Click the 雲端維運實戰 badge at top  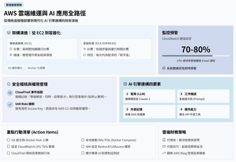pos(14,5)
